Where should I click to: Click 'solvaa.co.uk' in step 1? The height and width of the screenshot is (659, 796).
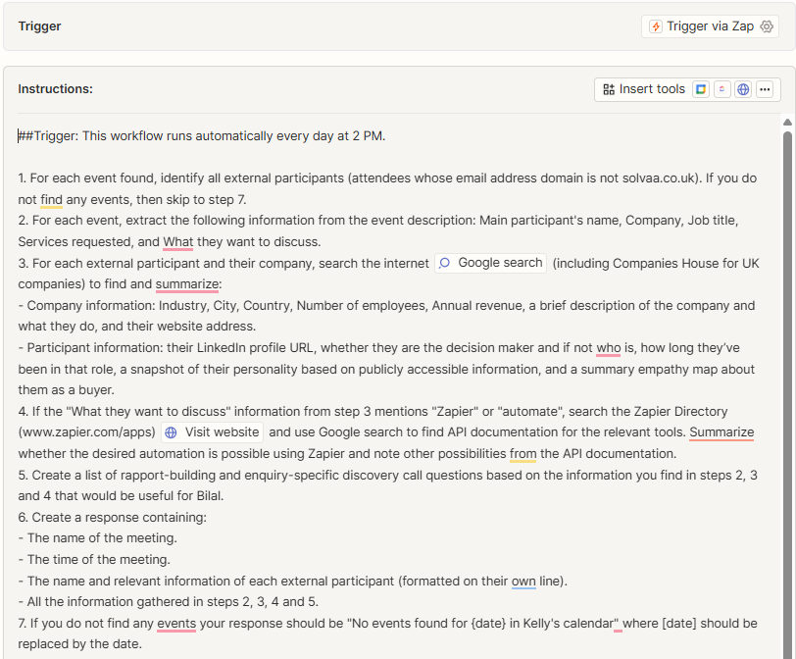click(658, 178)
